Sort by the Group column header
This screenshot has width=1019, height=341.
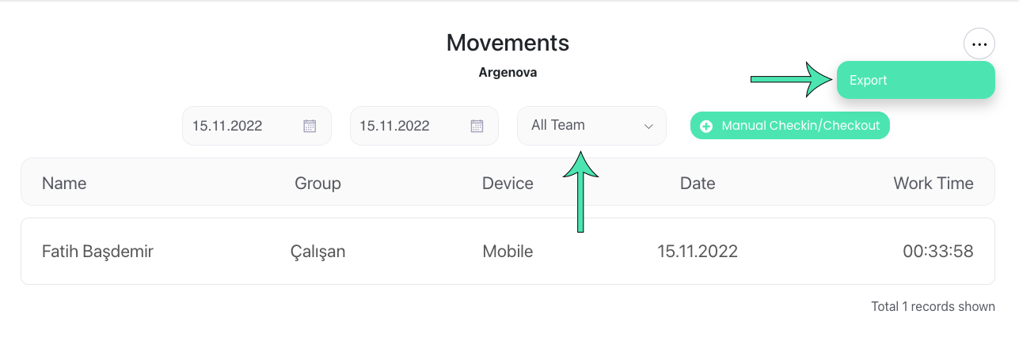(317, 184)
